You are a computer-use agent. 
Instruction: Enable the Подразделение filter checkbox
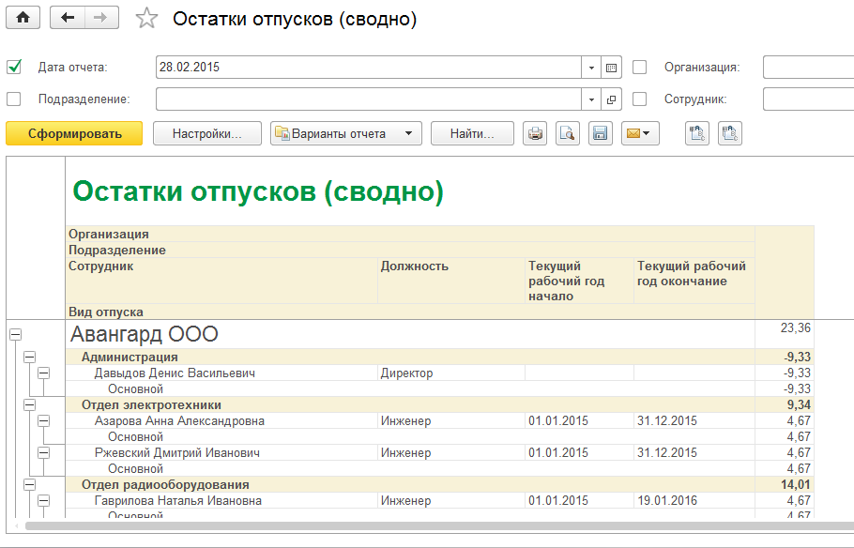(14, 99)
